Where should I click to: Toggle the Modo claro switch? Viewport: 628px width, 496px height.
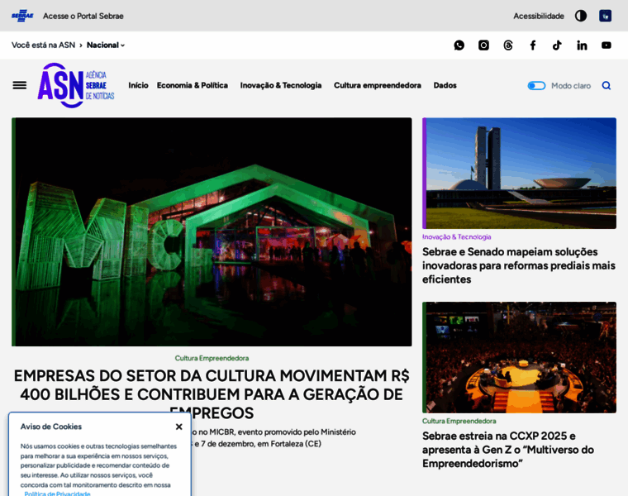(x=536, y=86)
